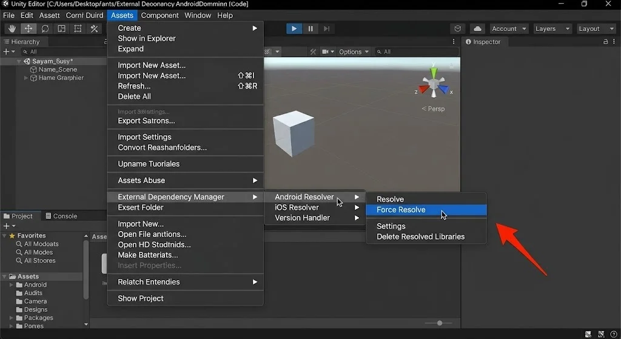The image size is (621, 339).
Task: Select the Rotate tool
Action: (x=45, y=29)
